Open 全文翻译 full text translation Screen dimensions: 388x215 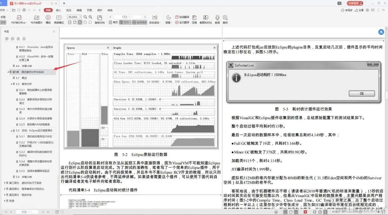tap(182, 23)
